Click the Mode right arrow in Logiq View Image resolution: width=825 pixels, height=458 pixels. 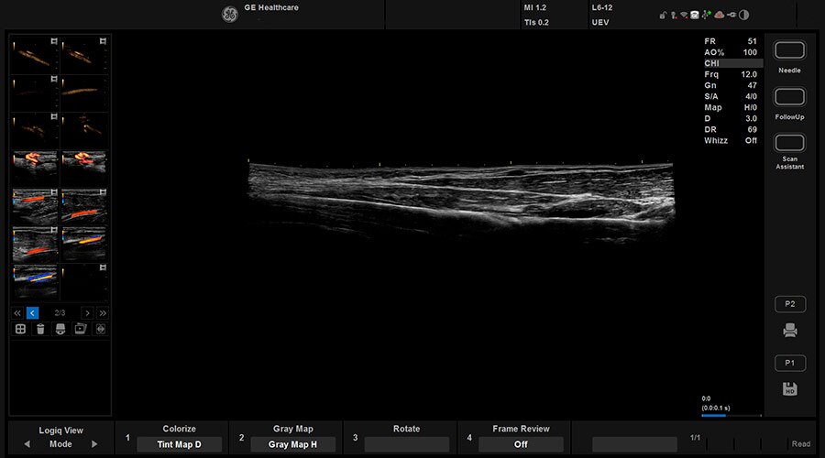[x=93, y=444]
